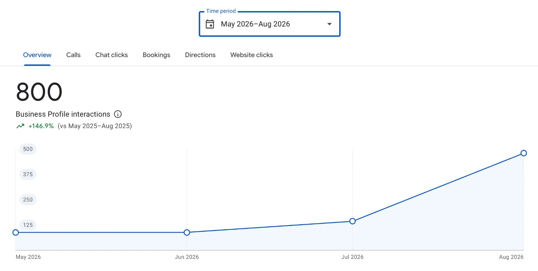Screen dimensions: 538x271
Task: Click the Jul 2026 data point on chart
Action: [352, 221]
